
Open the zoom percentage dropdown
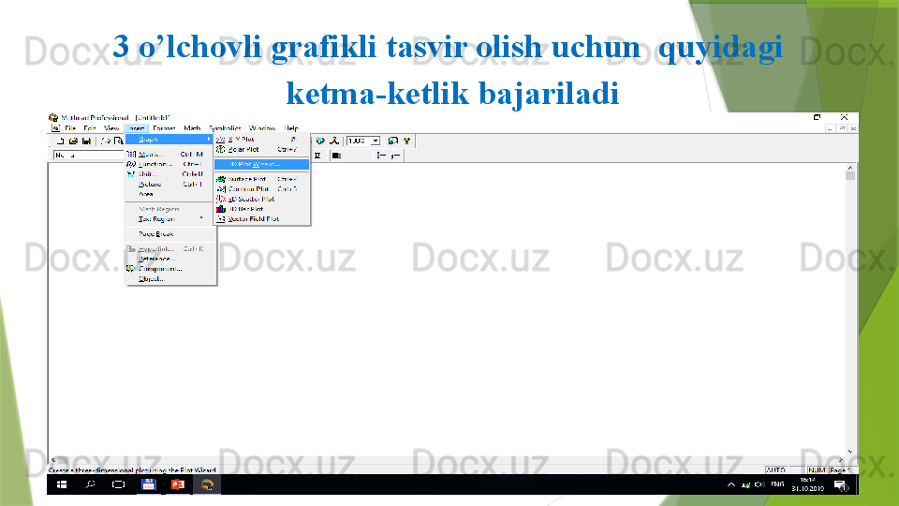tap(376, 141)
